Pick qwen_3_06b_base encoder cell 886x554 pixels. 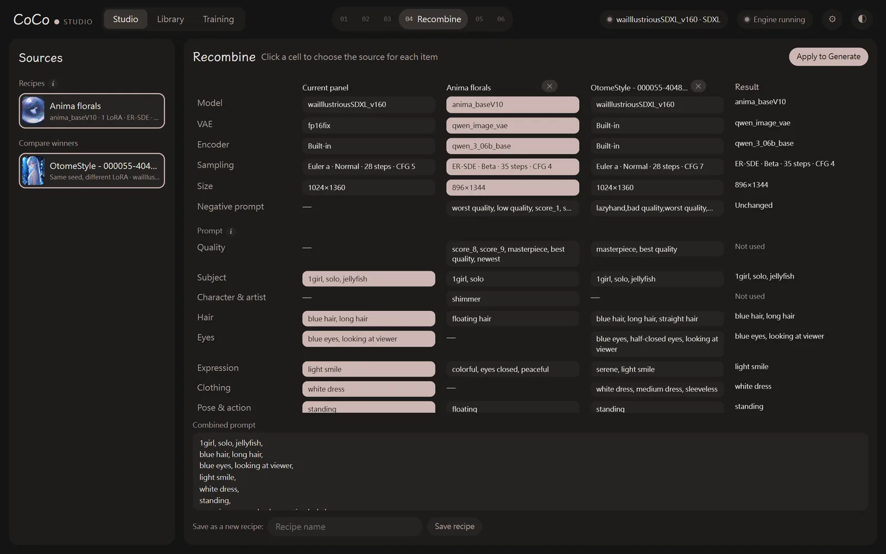(513, 146)
